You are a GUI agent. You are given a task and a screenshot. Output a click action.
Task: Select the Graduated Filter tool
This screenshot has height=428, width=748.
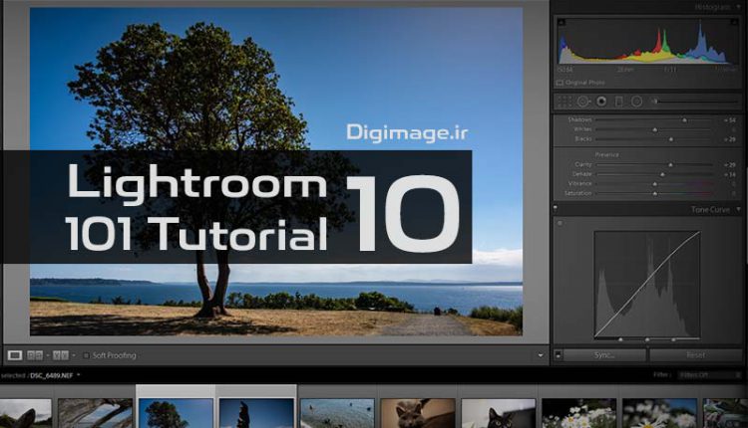tap(618, 101)
